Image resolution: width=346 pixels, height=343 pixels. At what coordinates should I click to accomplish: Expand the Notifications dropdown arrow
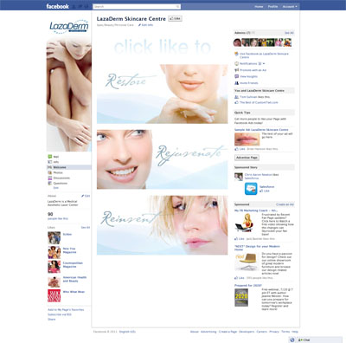click(x=264, y=63)
